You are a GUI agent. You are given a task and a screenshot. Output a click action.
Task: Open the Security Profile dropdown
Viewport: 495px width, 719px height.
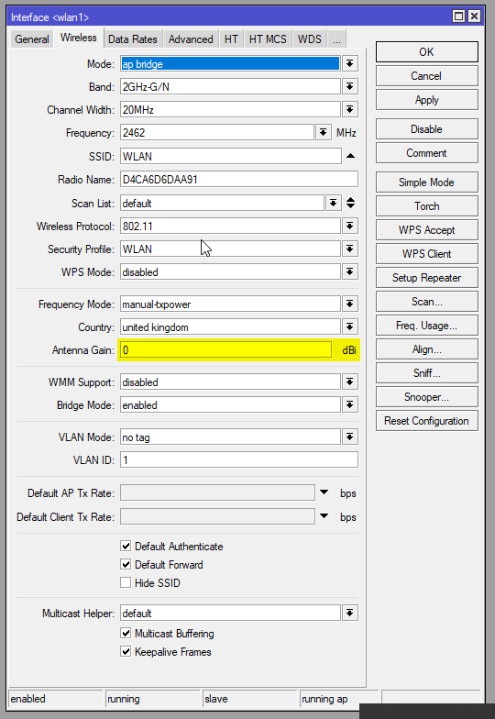350,249
